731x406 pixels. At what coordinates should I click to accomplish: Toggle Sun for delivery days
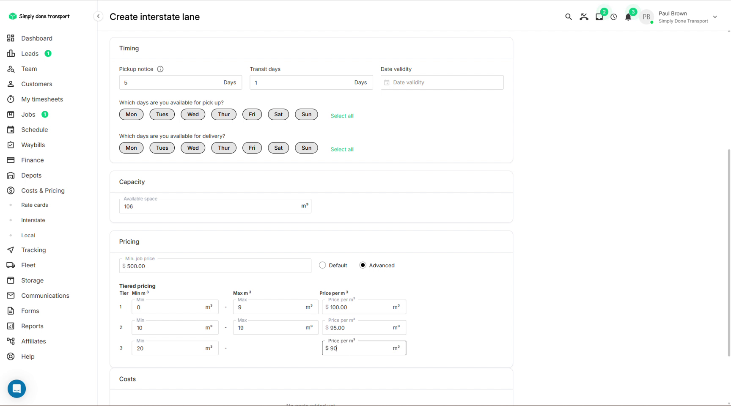tap(306, 148)
